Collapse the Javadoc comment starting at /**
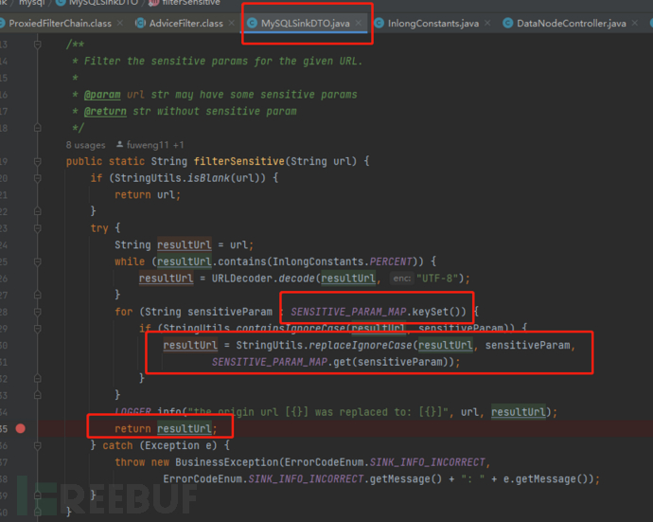 [x=38, y=45]
